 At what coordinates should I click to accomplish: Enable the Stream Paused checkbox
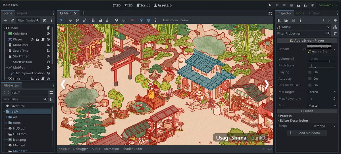[x=310, y=85]
